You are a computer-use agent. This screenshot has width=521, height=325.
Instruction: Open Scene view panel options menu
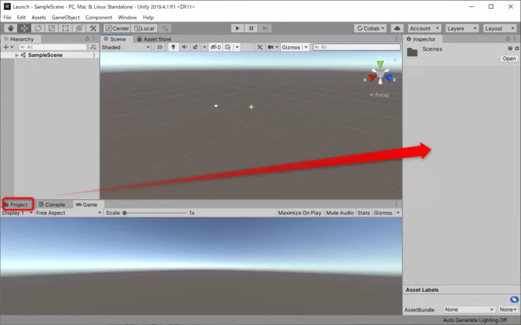click(x=396, y=39)
